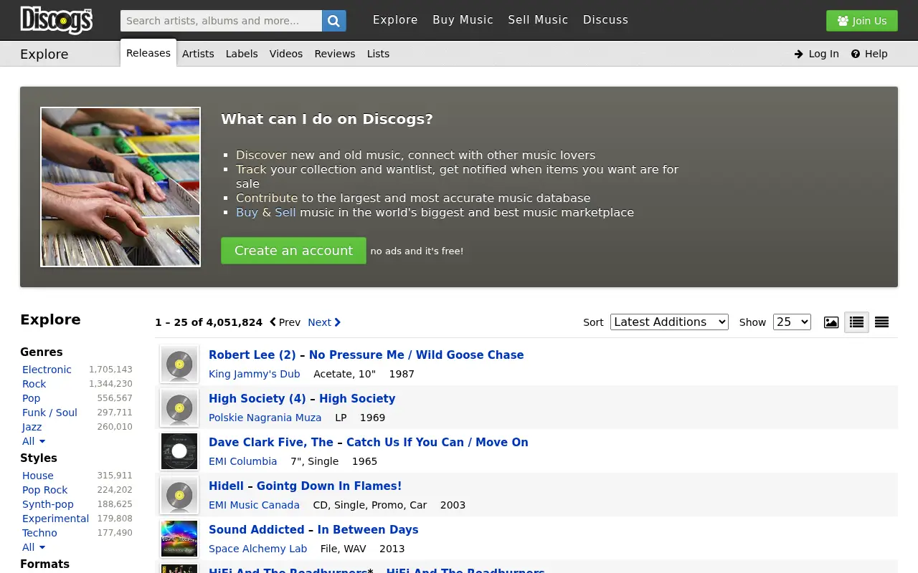The image size is (918, 573).
Task: Open Buy Music in top menu
Action: 463,20
